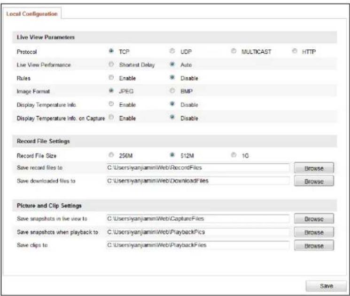Click the Save record files to label
Image resolution: width=350 pixels, height=296 pixels.
(x=39, y=168)
